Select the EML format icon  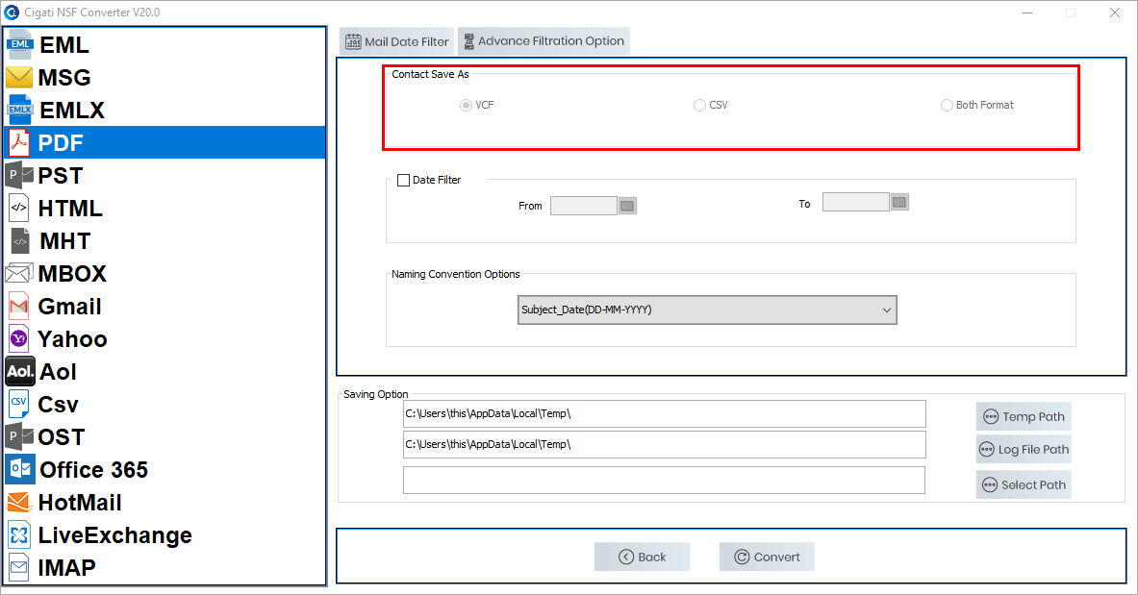[x=19, y=44]
